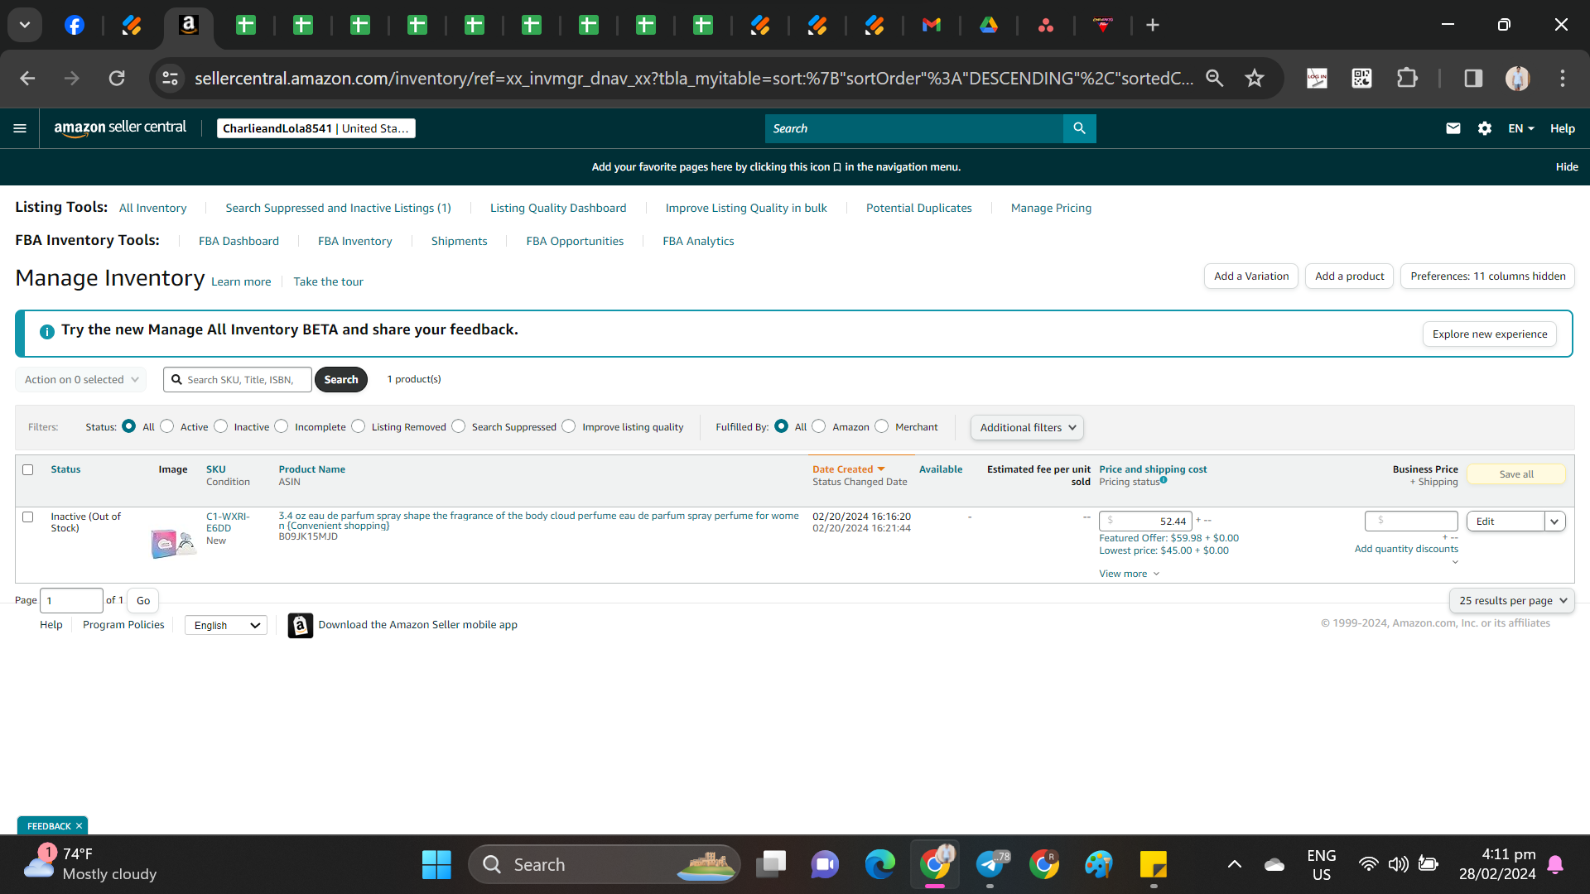Open the Chrome profile avatar
Image resolution: width=1590 pixels, height=894 pixels.
1517,78
